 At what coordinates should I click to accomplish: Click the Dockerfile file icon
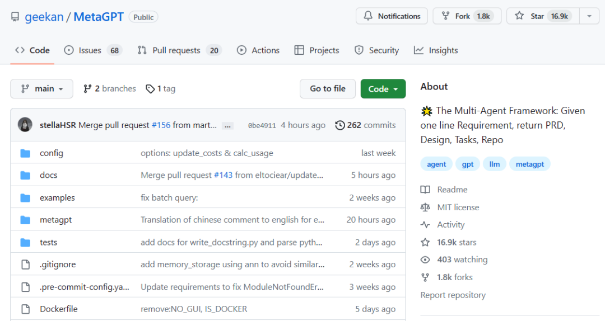(x=25, y=309)
